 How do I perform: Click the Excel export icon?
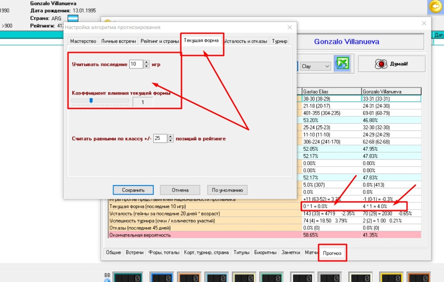[x=342, y=64]
